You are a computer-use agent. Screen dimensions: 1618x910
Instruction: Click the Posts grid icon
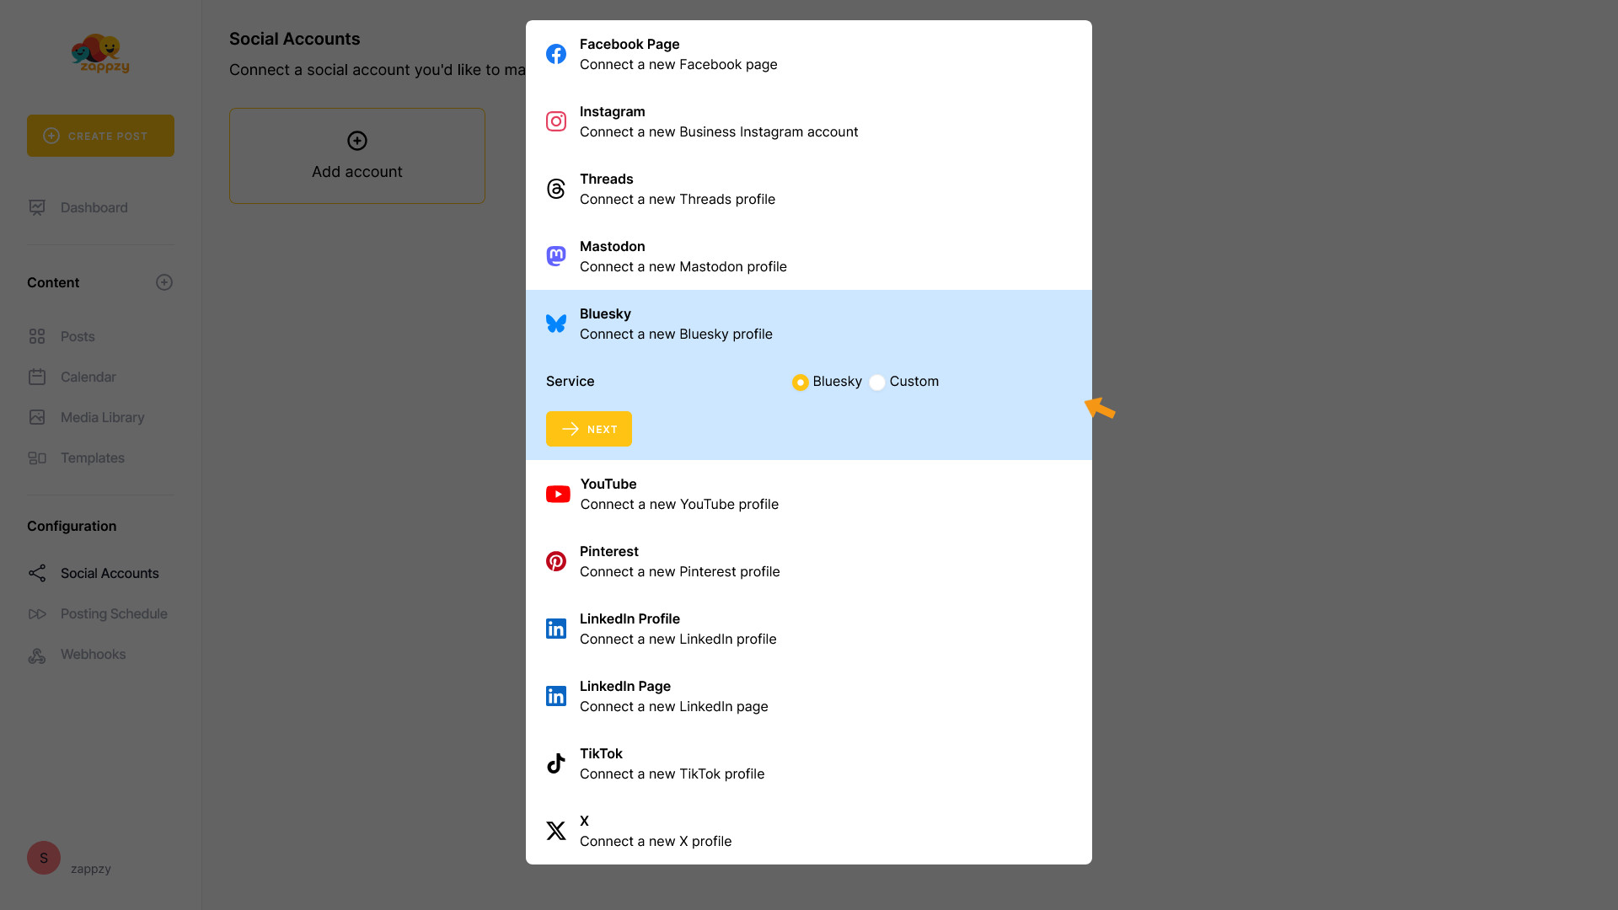(x=37, y=336)
